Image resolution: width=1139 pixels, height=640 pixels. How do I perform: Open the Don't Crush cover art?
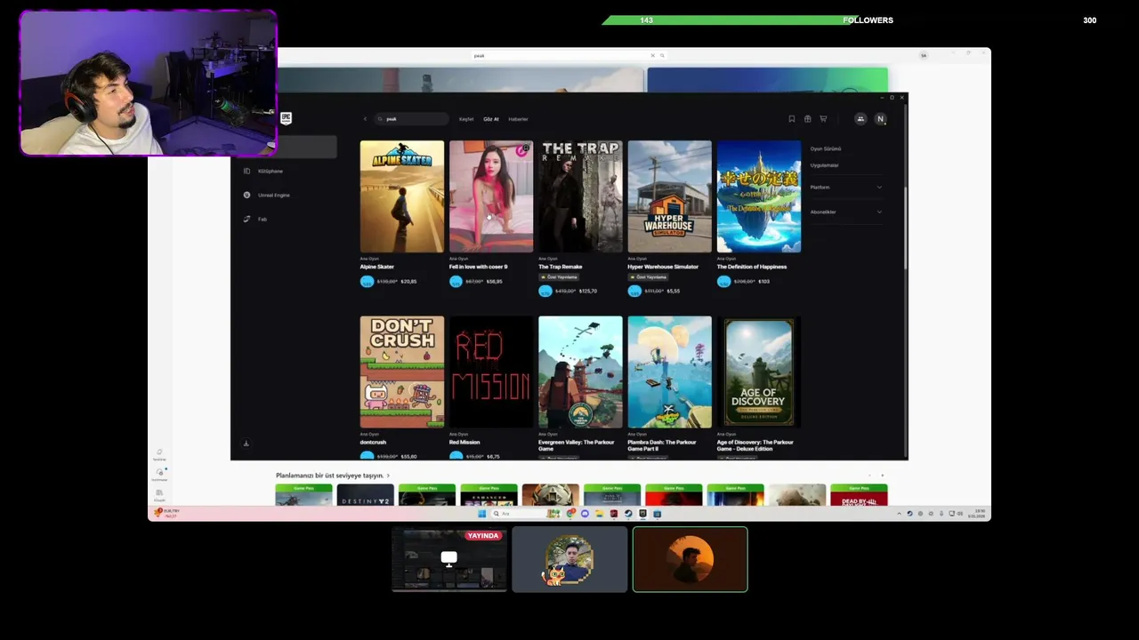tap(402, 372)
